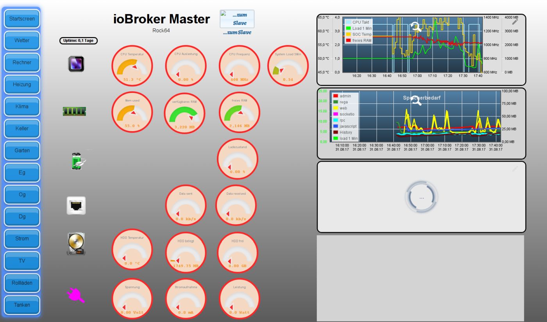
Task: Select the Eg floor button
Action: 22,173
